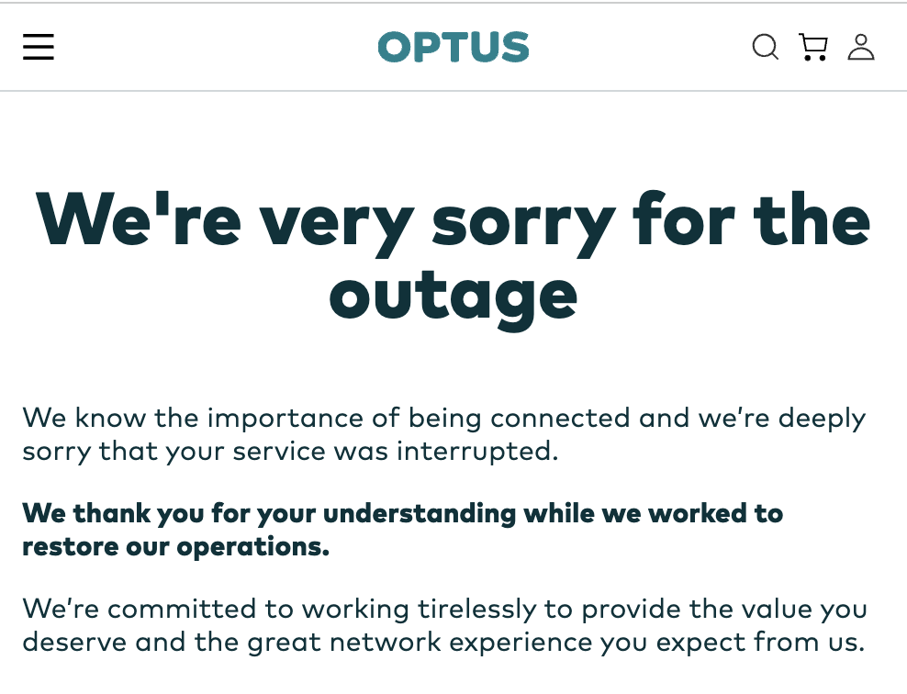Image resolution: width=907 pixels, height=694 pixels.
Task: Open the search icon
Action: 765,47
